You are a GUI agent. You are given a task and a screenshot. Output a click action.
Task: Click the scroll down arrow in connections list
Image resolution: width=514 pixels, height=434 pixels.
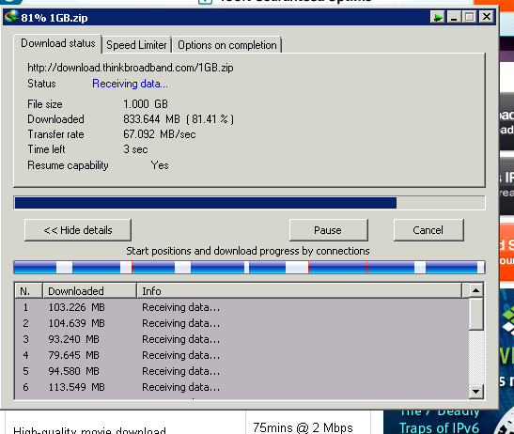pyautogui.click(x=475, y=391)
